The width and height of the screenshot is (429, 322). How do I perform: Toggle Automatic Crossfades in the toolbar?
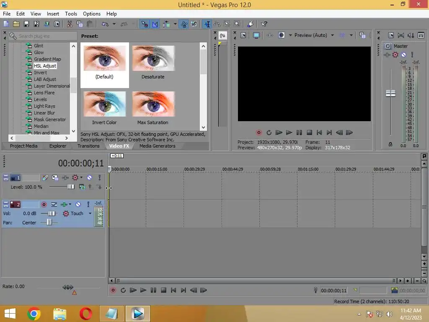(x=155, y=24)
